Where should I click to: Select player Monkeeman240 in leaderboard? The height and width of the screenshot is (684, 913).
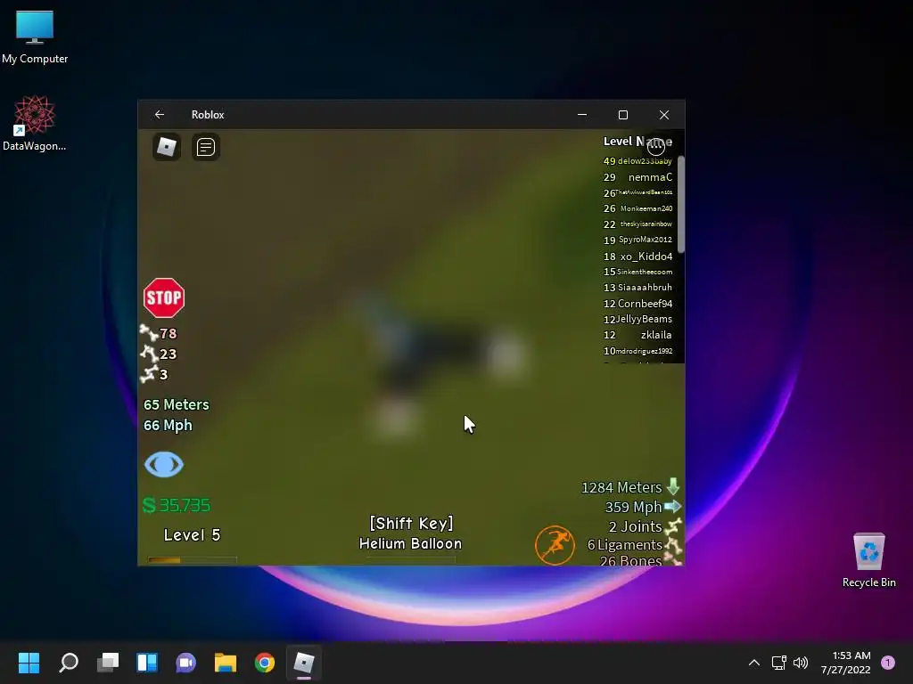tap(646, 208)
